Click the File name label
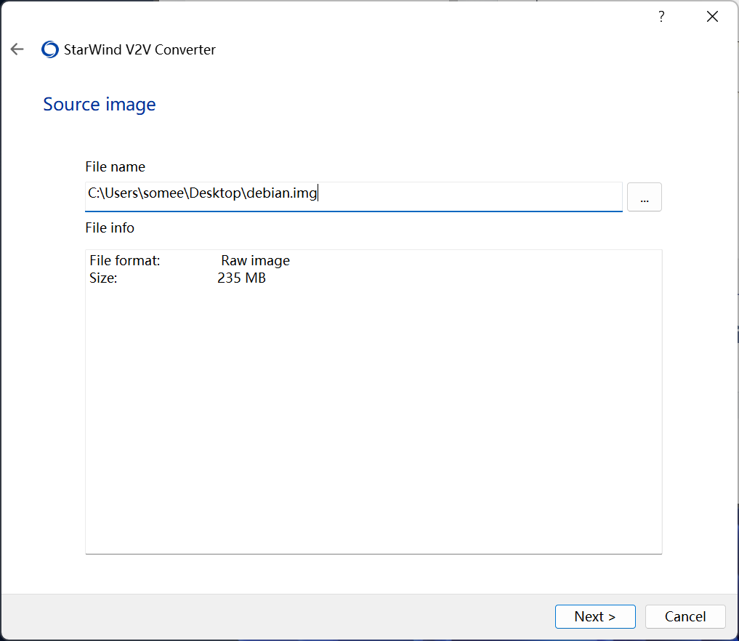The image size is (739, 641). coord(115,166)
